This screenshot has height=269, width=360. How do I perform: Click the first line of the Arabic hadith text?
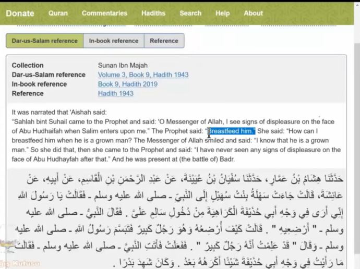(x=185, y=179)
